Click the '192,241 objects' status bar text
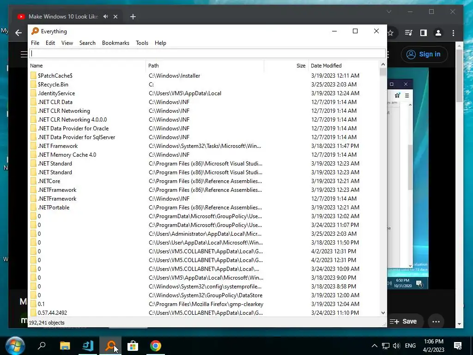Viewport: 473px width, 355px height. click(x=47, y=322)
